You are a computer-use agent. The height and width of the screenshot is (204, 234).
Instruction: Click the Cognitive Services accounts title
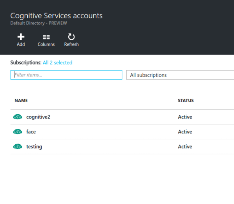pyautogui.click(x=57, y=16)
